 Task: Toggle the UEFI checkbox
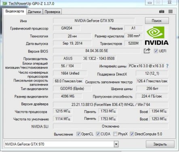click(156, 51)
